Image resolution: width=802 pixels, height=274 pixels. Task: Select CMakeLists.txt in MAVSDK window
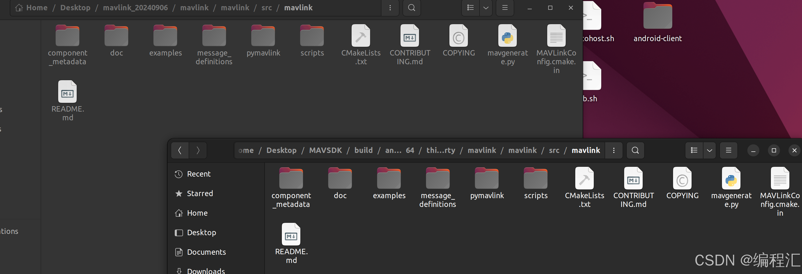(584, 187)
